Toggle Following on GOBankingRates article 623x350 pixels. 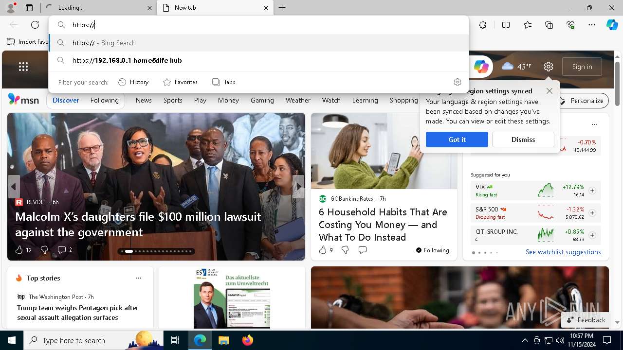[x=432, y=250]
